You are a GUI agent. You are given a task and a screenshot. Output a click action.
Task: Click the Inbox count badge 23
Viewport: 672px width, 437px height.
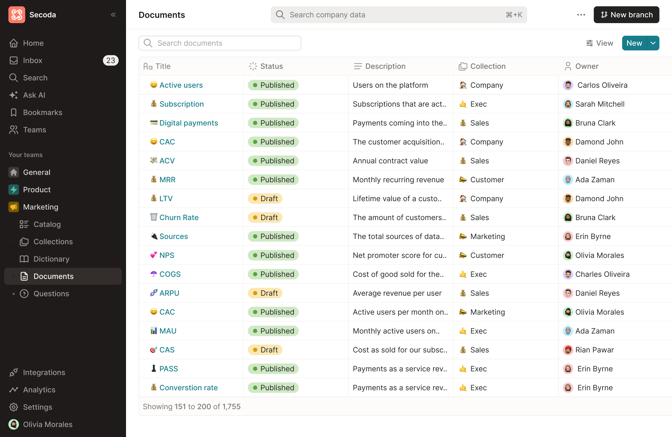(111, 60)
